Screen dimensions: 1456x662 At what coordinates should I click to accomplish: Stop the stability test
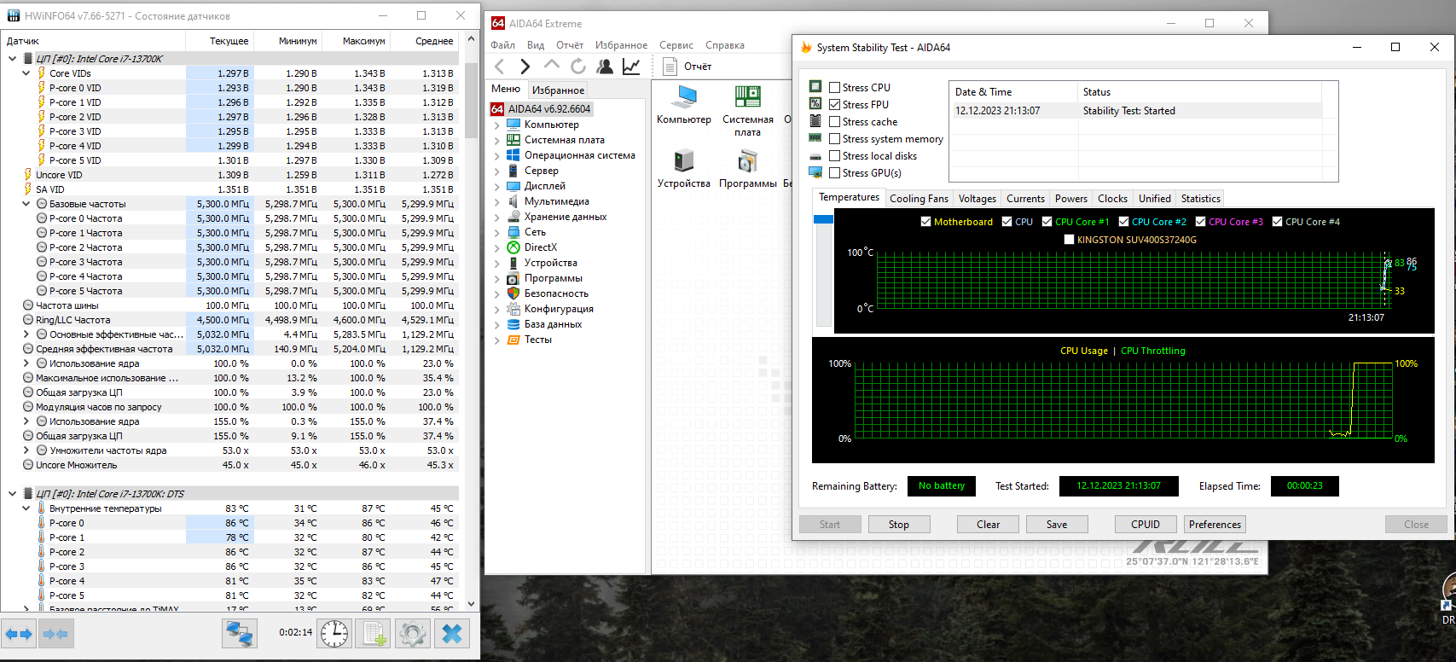[x=899, y=525]
